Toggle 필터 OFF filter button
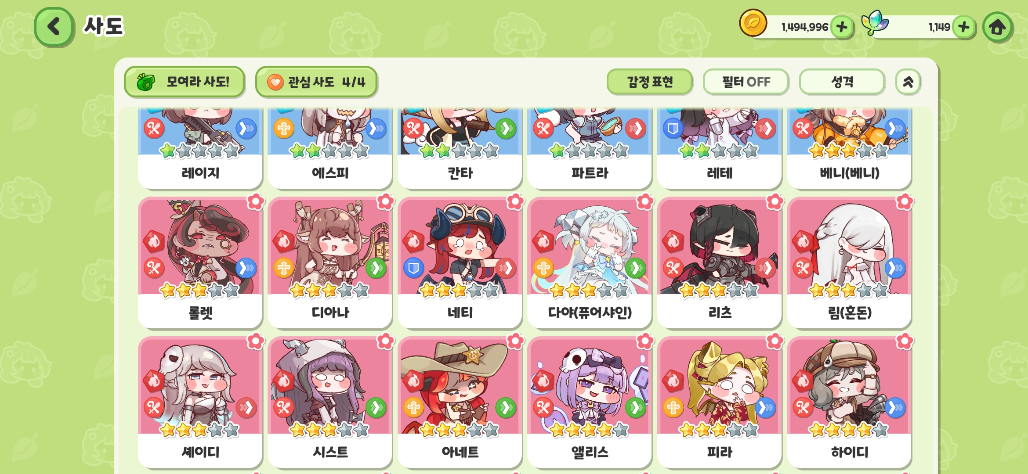This screenshot has height=474, width=1028. [746, 82]
